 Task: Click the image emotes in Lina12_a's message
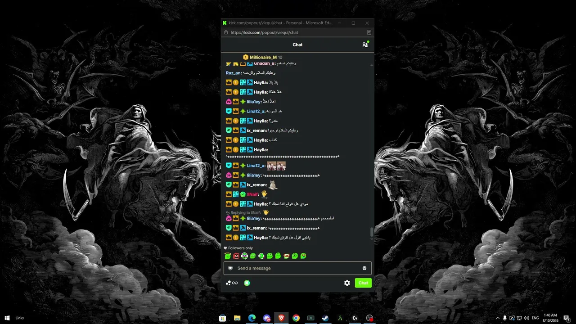(x=276, y=166)
